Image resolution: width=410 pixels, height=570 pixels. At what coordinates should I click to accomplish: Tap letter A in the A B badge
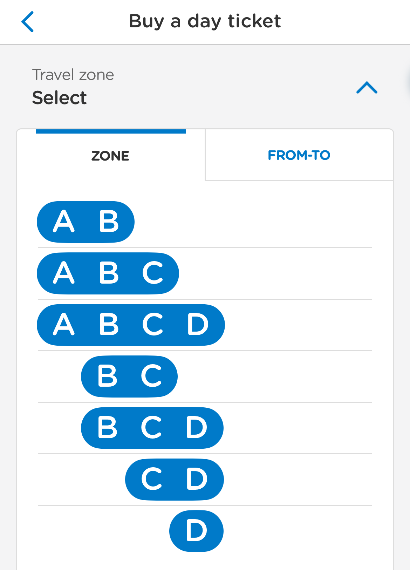pos(64,222)
